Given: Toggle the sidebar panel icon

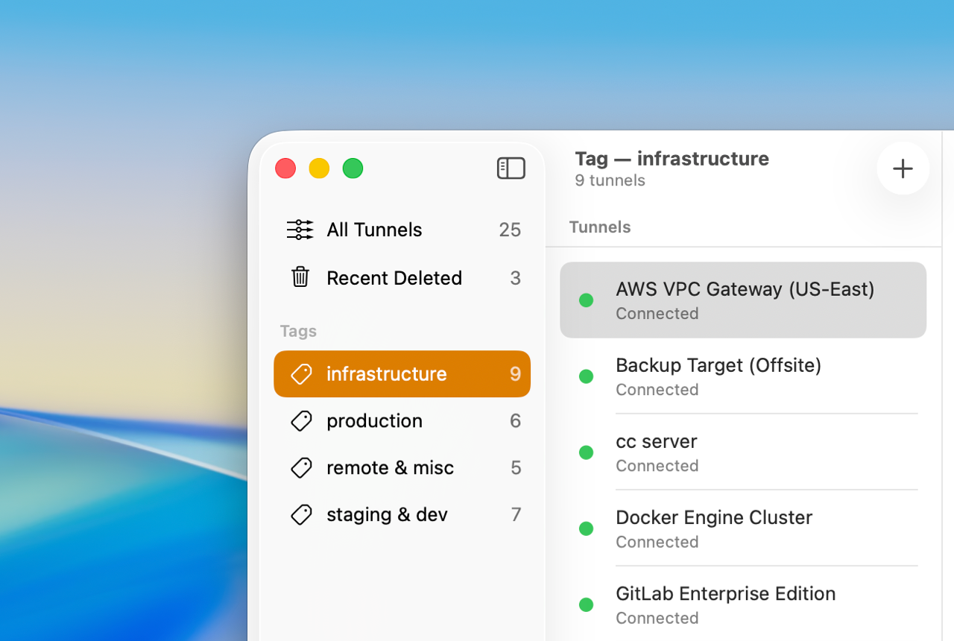Looking at the screenshot, I should point(511,168).
